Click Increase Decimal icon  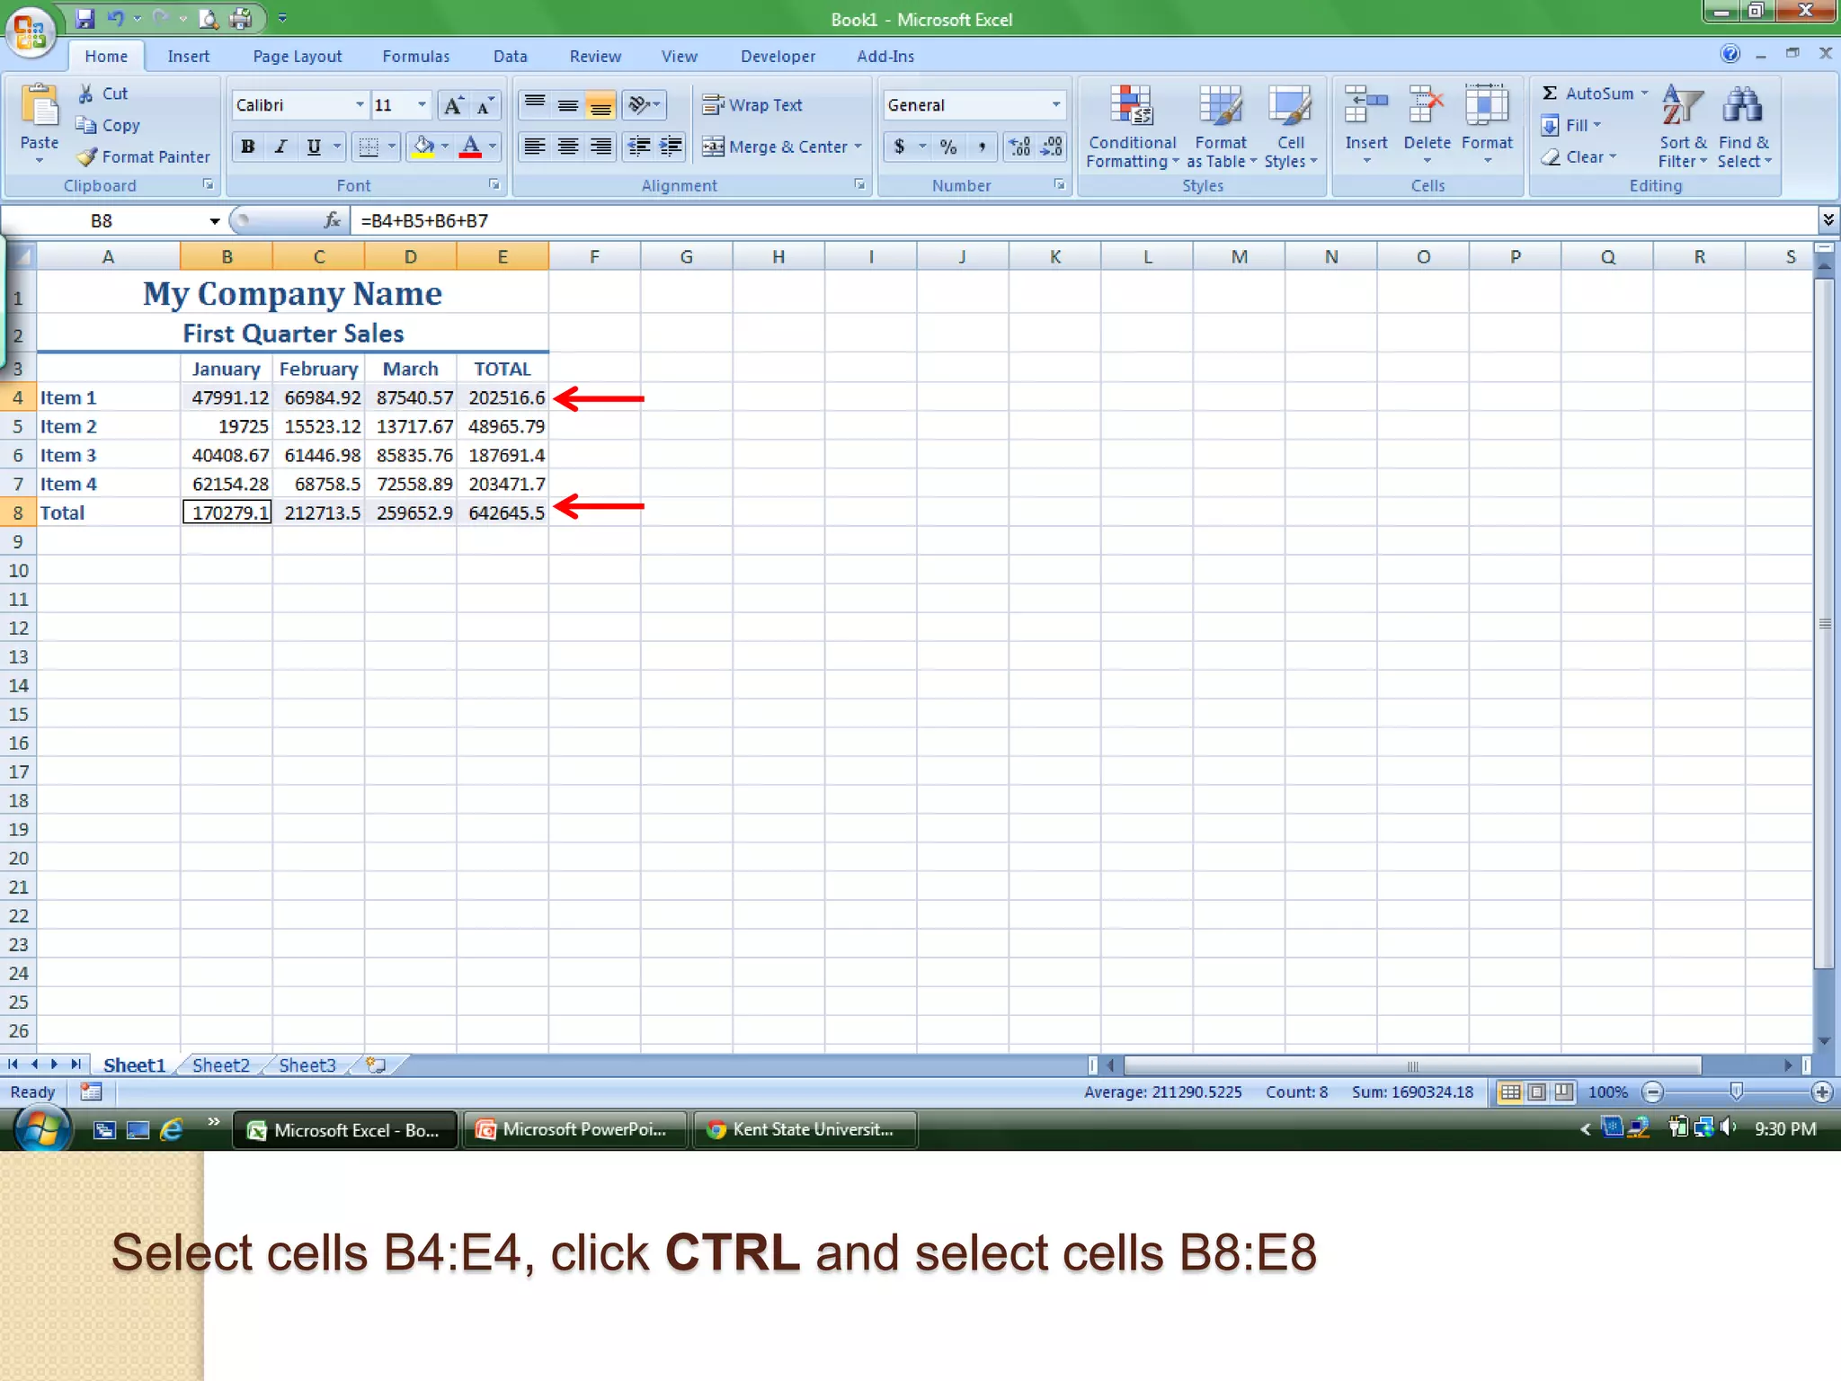coord(1019,147)
